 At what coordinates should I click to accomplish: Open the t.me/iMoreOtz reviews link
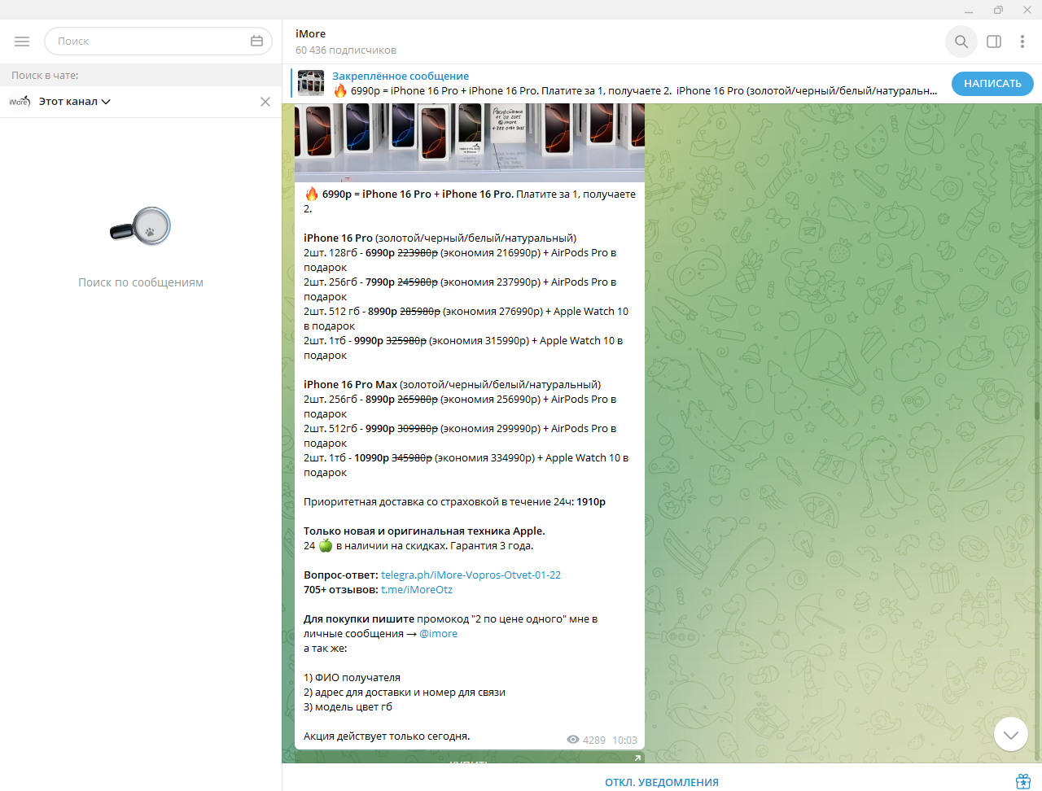(417, 590)
